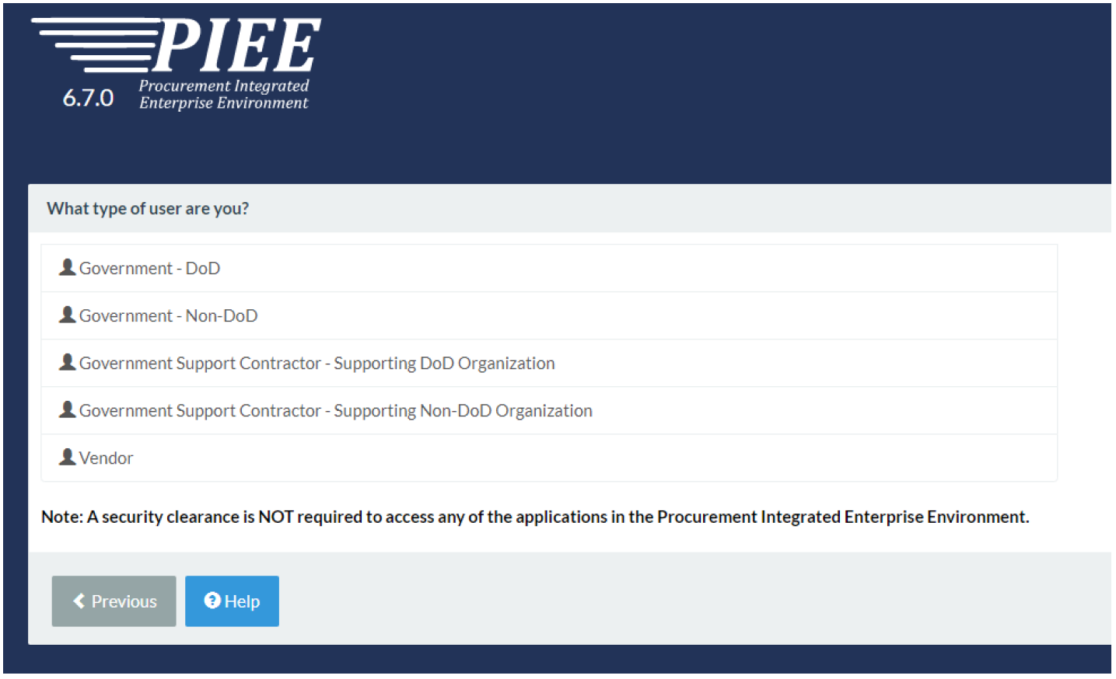This screenshot has height=679, width=1116.
Task: Open the Help button
Action: (x=232, y=601)
